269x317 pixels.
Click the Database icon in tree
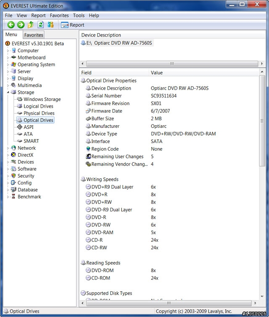pos(13,190)
